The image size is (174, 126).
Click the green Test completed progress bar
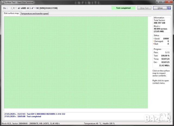(x=123, y=8)
